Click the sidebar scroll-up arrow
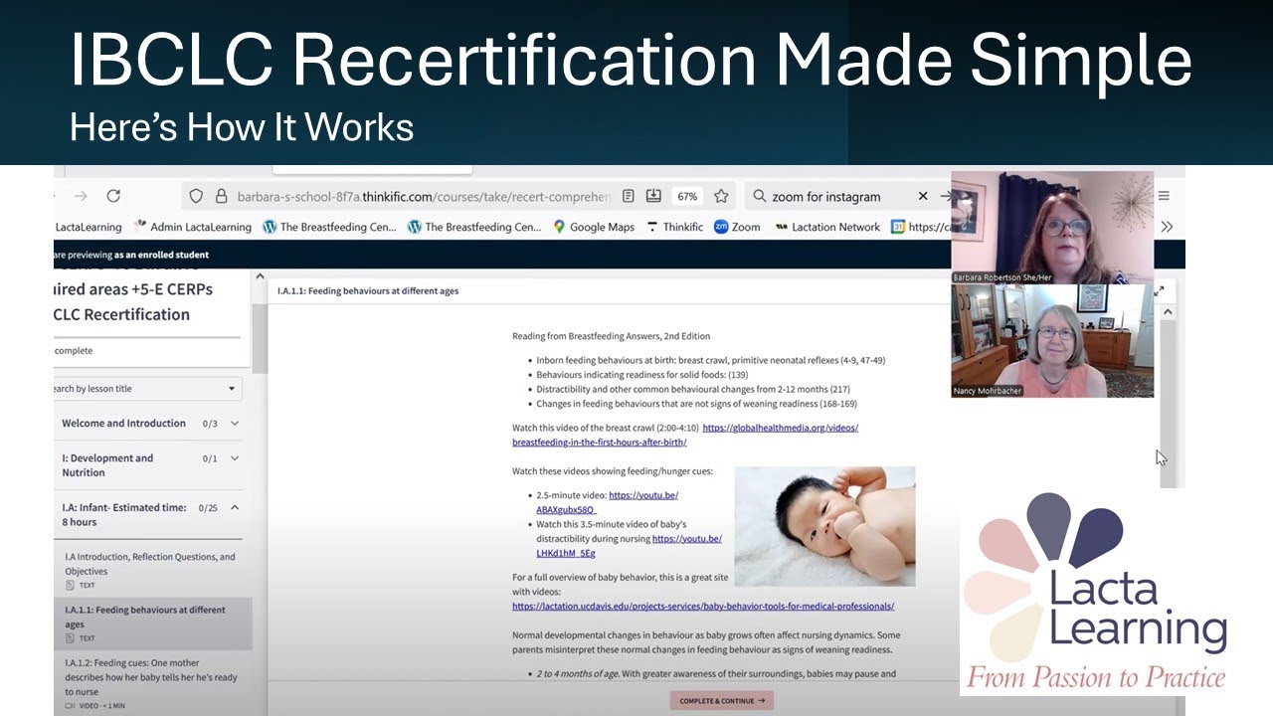 [x=260, y=276]
